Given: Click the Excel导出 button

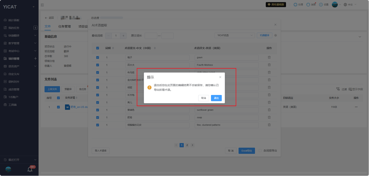Looking at the screenshot, I should click(x=247, y=151).
